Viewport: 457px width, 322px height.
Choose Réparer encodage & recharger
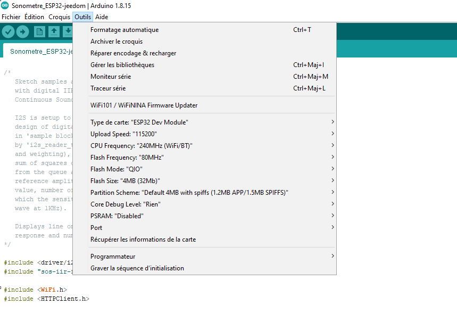pyautogui.click(x=205, y=53)
